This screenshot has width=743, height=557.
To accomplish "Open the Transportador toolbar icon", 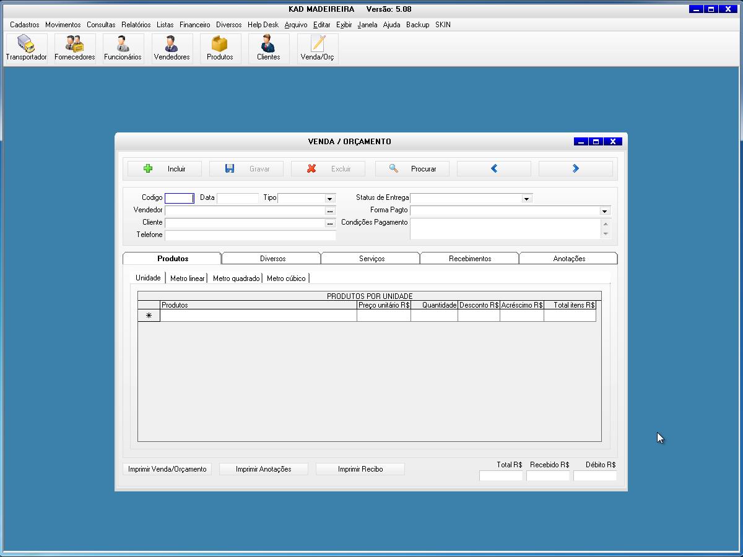I will coord(27,48).
